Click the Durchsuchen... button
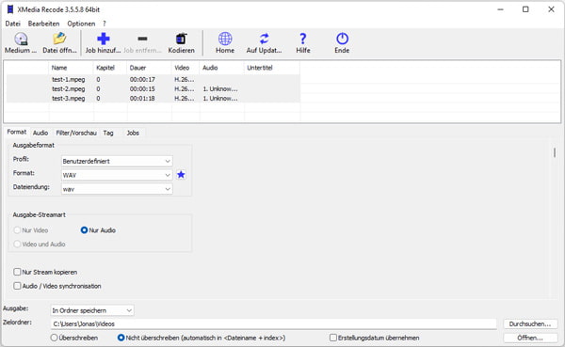The width and height of the screenshot is (565, 347). click(530, 324)
